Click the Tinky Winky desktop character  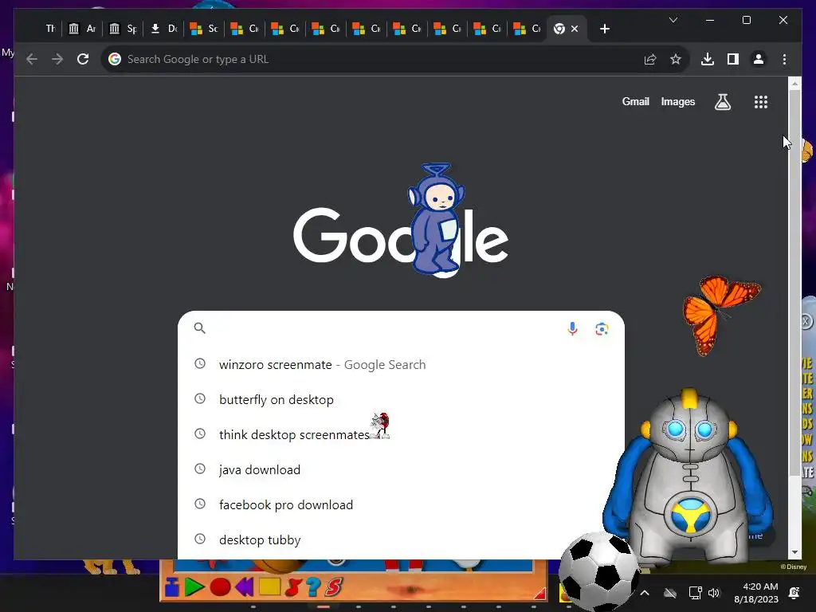[x=436, y=218]
